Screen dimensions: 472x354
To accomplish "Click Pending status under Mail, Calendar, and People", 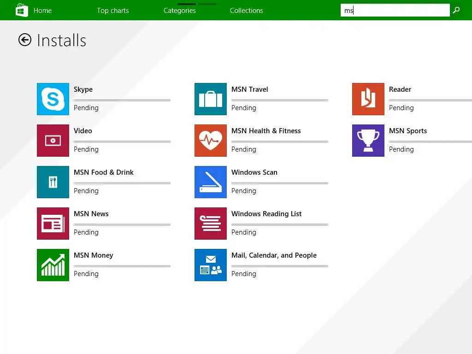I will pos(244,274).
